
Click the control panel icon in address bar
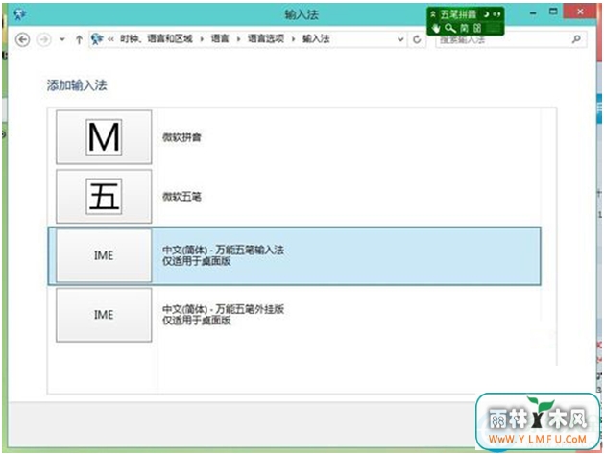point(97,39)
